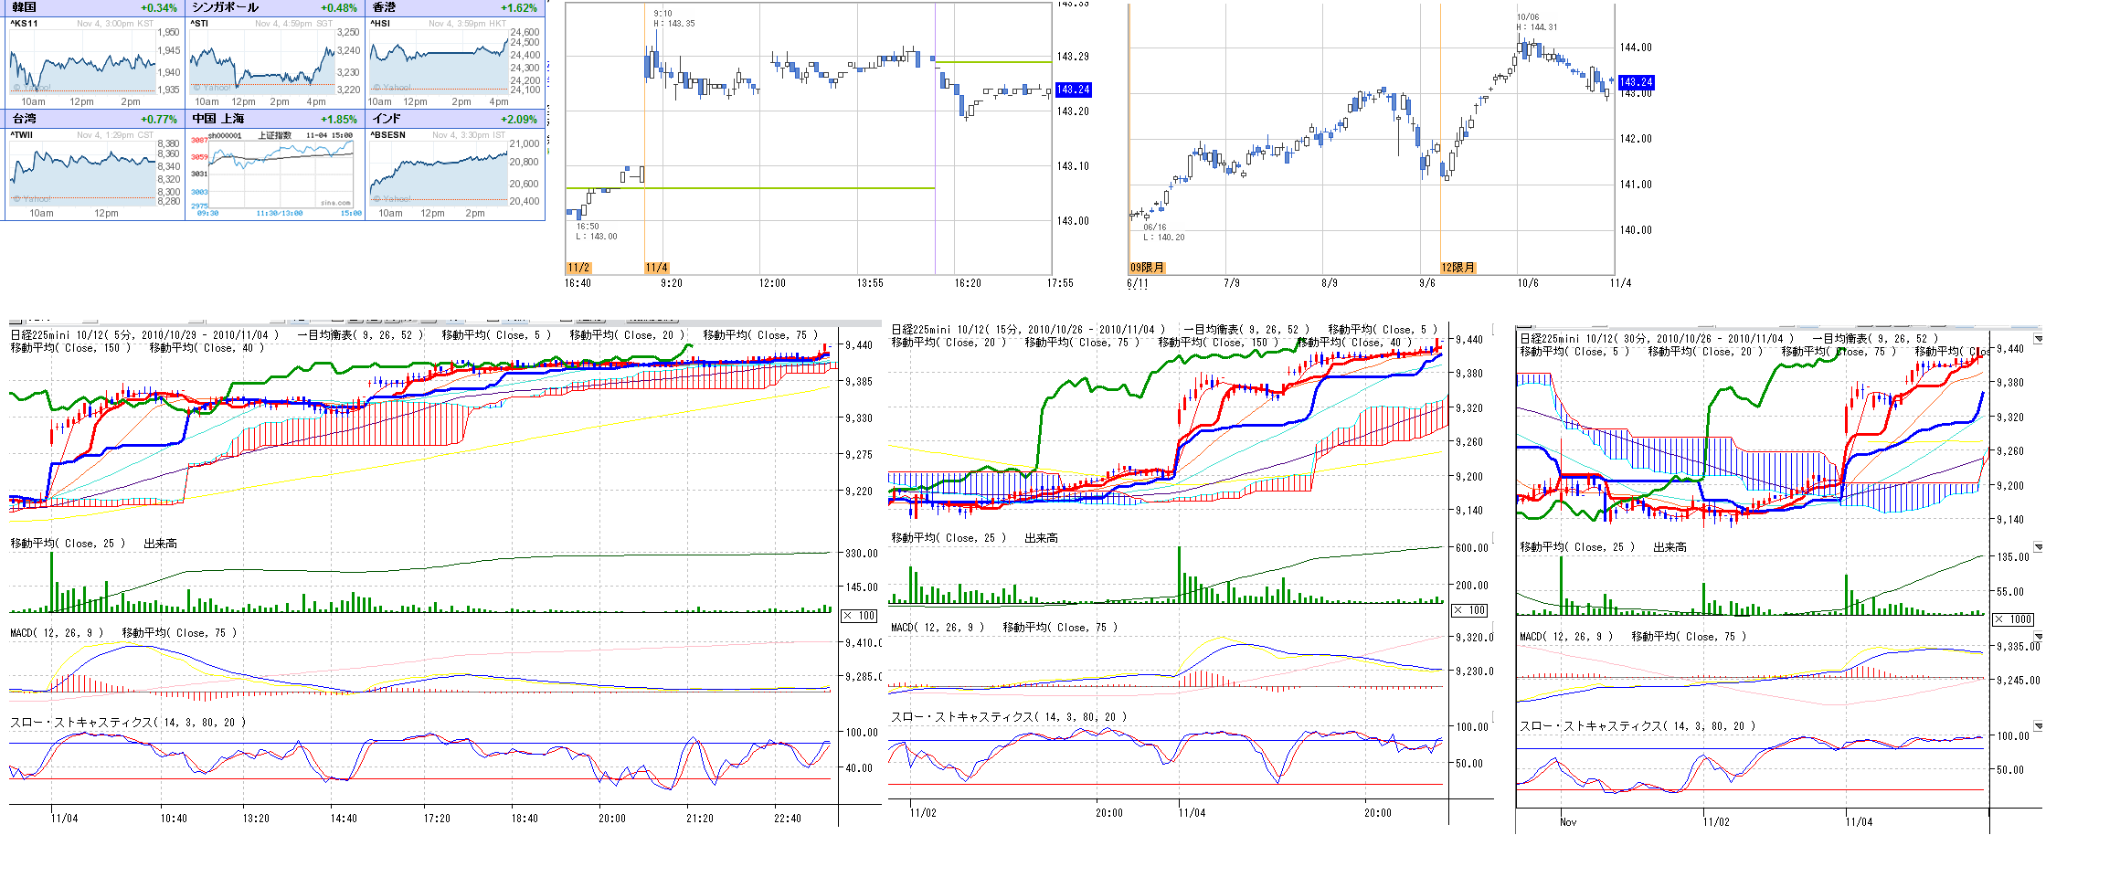Select the 11/4 date marker on intraday chart
Viewport: 2120px width, 888px height.
pyautogui.click(x=657, y=268)
